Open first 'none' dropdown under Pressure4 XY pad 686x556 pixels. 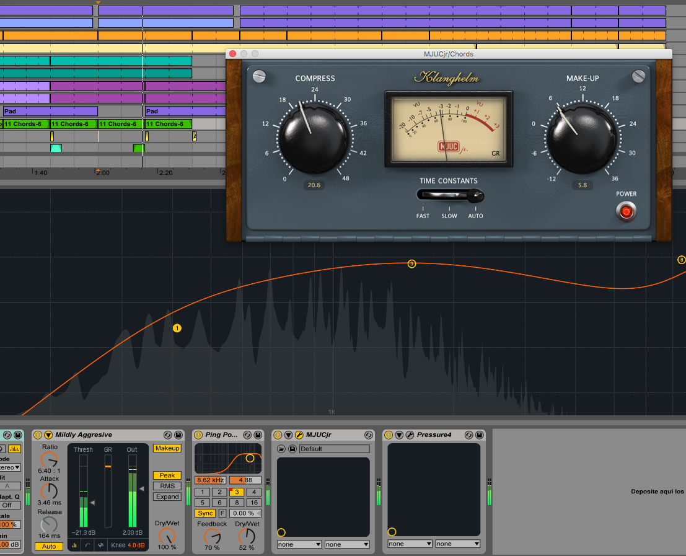point(410,544)
